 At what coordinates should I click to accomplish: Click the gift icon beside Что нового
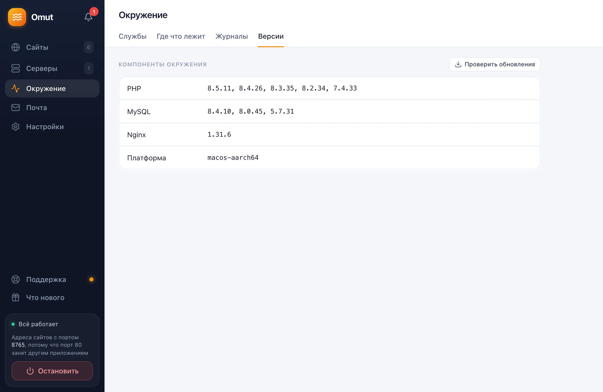click(x=16, y=298)
